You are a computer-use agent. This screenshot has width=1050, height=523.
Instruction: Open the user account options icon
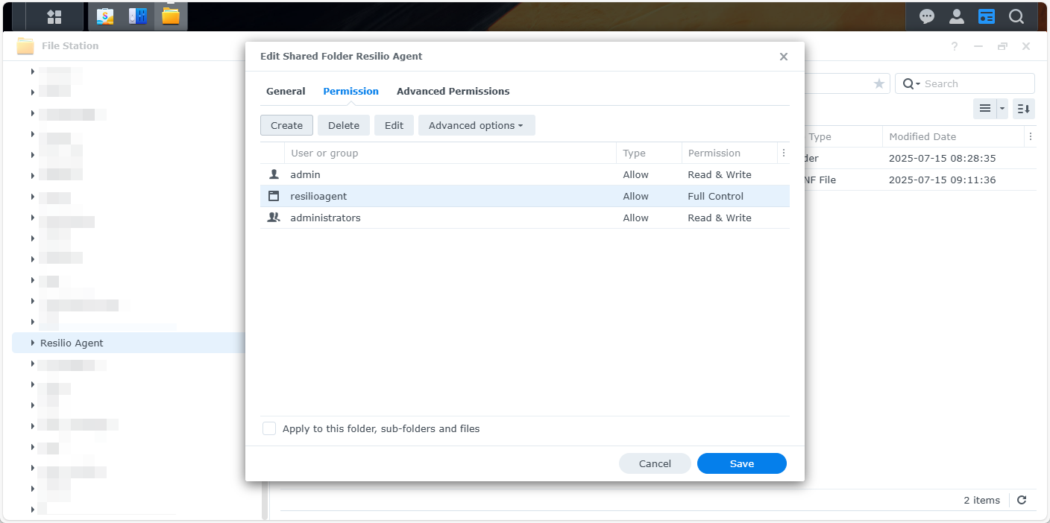[x=957, y=16]
